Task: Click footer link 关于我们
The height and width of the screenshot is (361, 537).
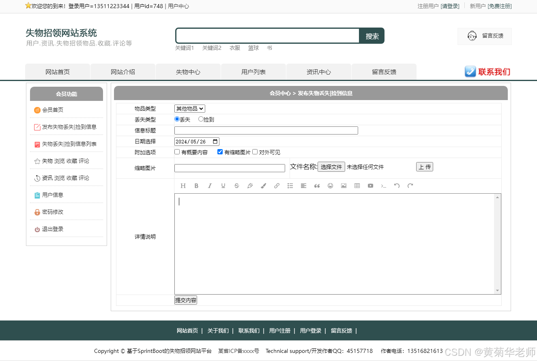Action: tap(218, 331)
